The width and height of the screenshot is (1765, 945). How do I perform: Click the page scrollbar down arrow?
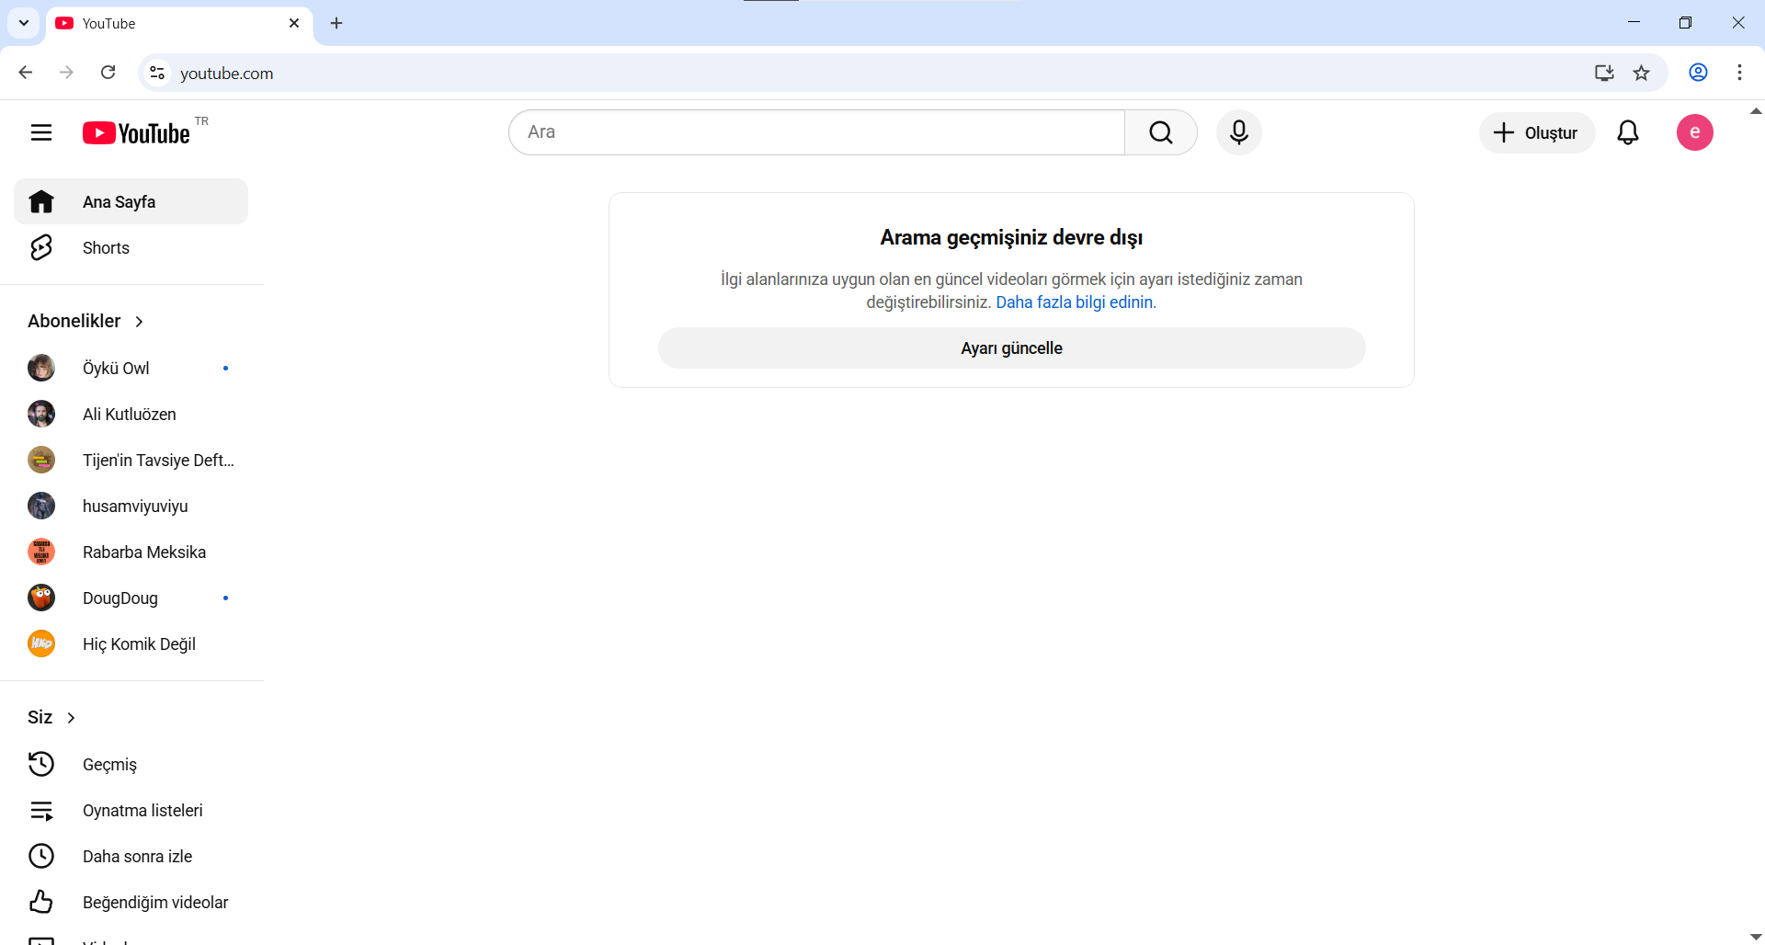(1756, 937)
